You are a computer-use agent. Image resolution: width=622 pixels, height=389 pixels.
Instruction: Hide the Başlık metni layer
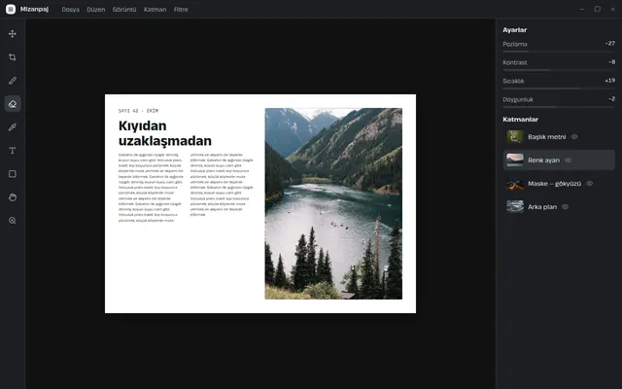pyautogui.click(x=574, y=137)
